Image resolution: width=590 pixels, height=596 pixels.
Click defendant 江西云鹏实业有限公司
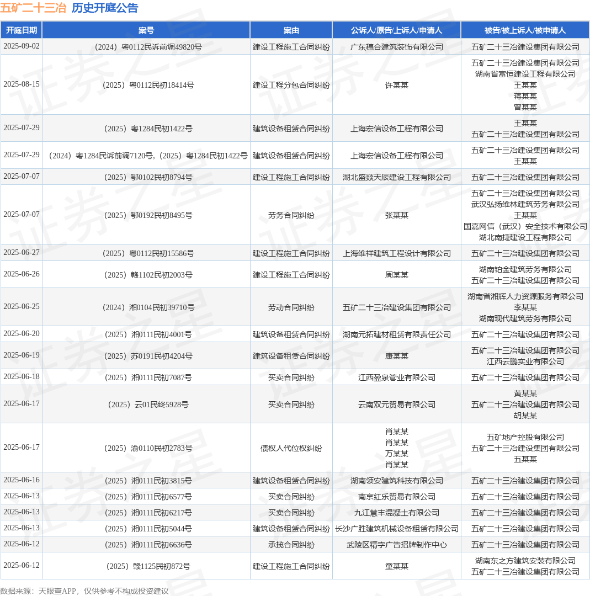tap(525, 362)
